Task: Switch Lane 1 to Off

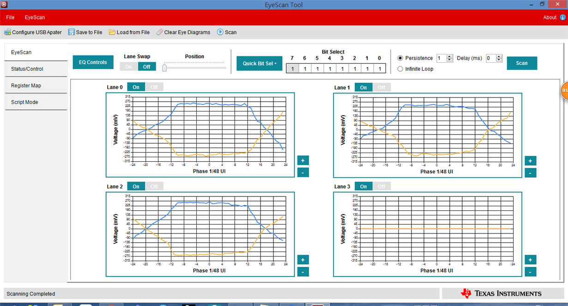Action: pos(381,87)
